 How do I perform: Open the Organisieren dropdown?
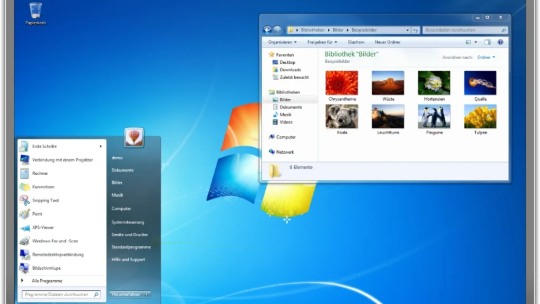point(281,42)
